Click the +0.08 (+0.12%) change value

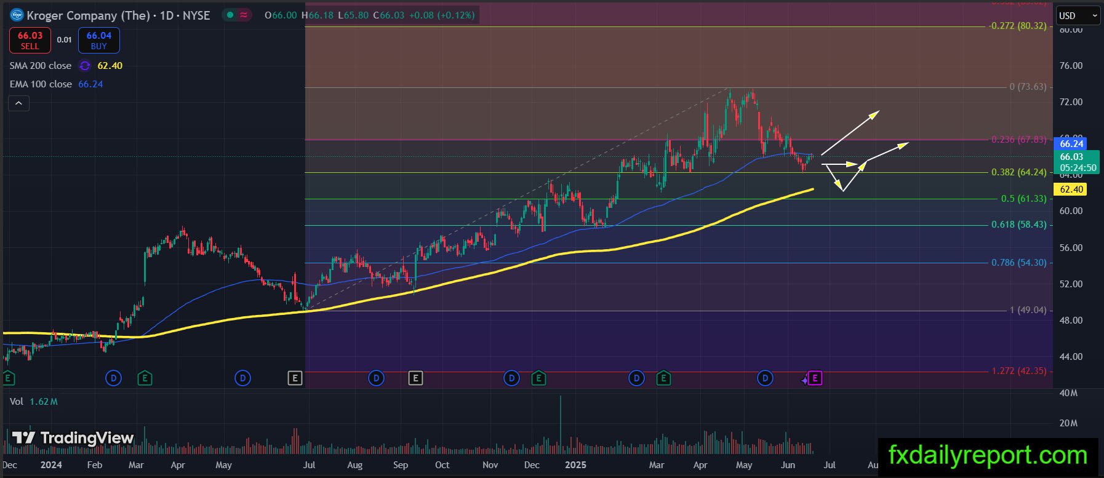pyautogui.click(x=441, y=15)
